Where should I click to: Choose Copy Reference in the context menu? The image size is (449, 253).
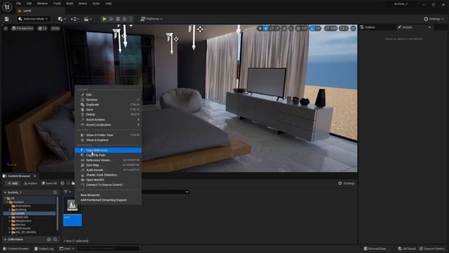tap(108, 150)
